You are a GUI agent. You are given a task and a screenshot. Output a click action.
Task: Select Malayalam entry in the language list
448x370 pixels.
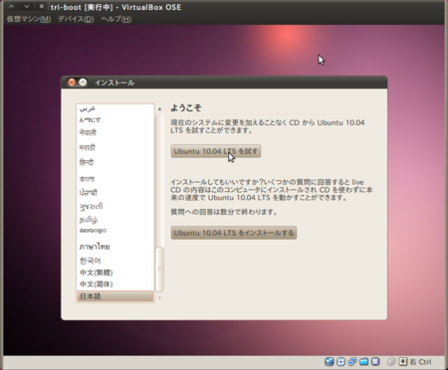[115, 231]
